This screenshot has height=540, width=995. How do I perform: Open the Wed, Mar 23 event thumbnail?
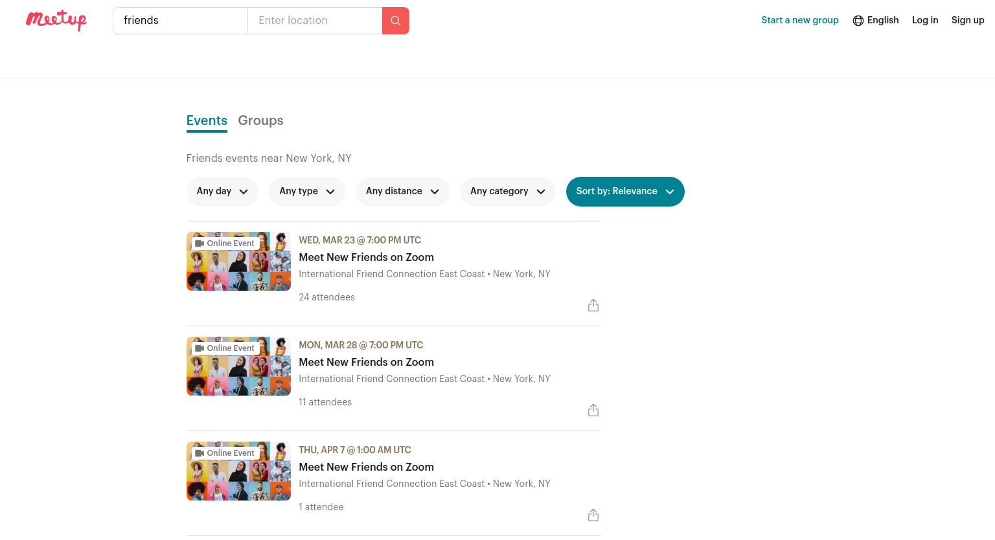coord(238,261)
